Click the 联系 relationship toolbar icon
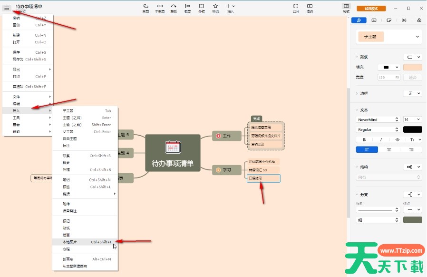 tap(174, 8)
